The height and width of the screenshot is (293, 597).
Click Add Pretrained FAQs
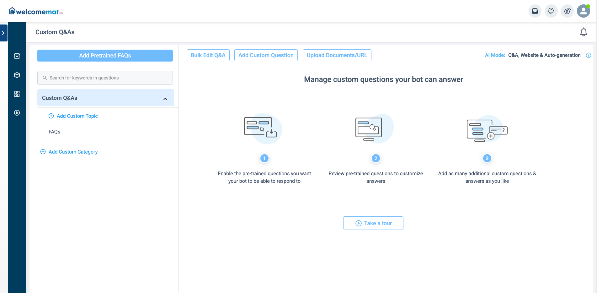(x=105, y=55)
